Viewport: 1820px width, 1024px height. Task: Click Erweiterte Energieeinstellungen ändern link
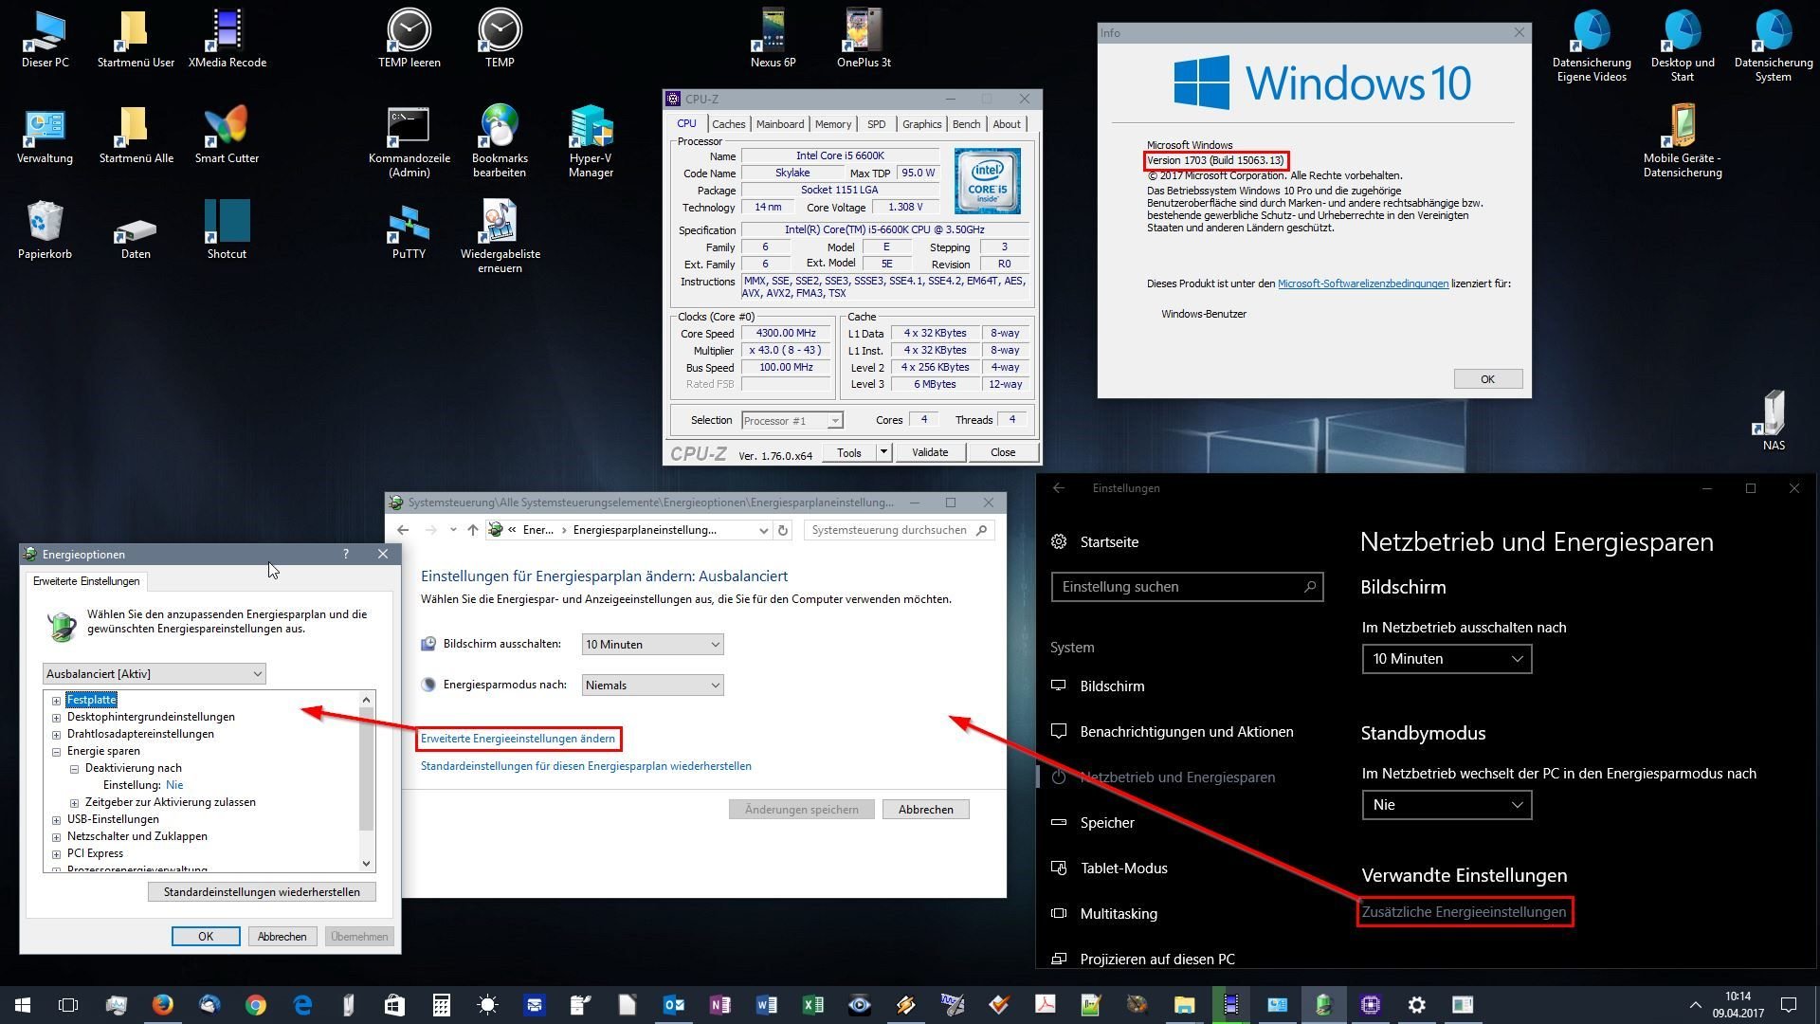(x=518, y=739)
